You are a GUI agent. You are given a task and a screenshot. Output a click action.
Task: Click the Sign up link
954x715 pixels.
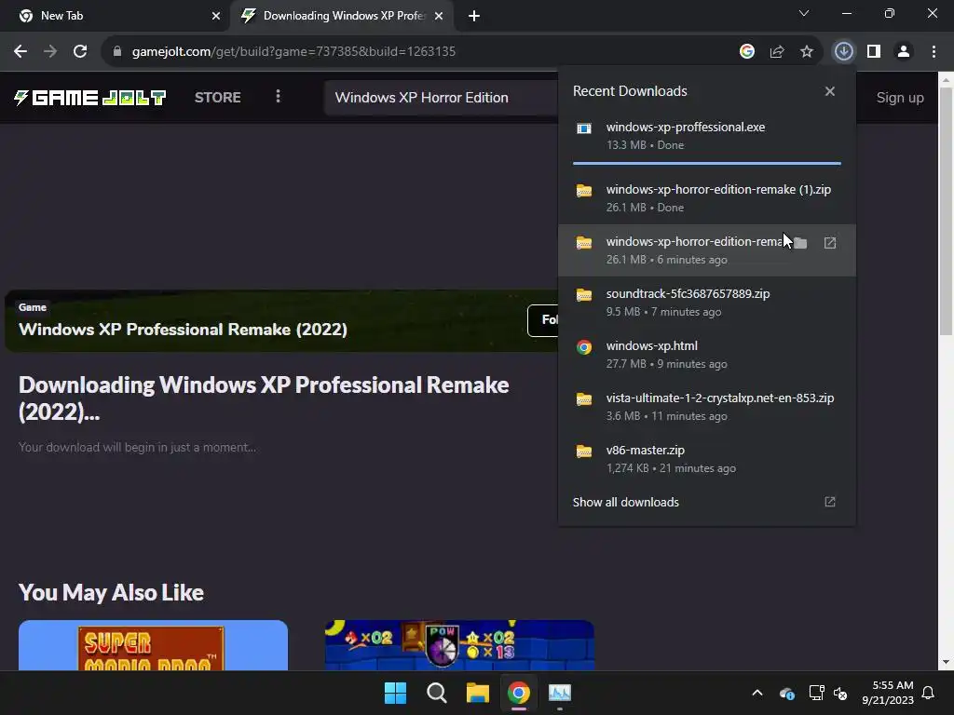tap(900, 97)
